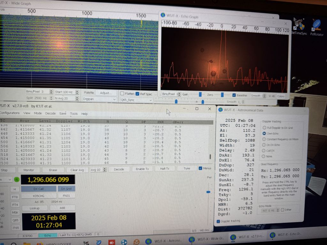
Task: Close the WSJT-X main window
Action: pyautogui.click(x=209, y=109)
